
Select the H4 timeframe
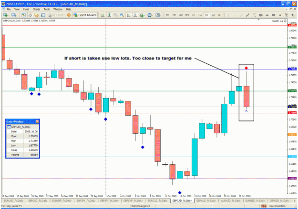tap(200, 15)
